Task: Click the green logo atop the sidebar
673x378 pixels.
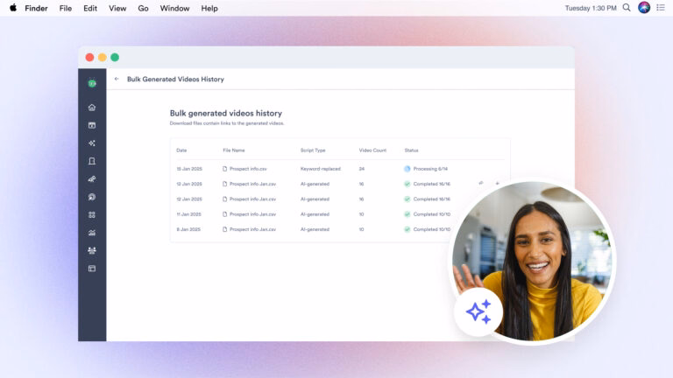Action: tap(92, 83)
